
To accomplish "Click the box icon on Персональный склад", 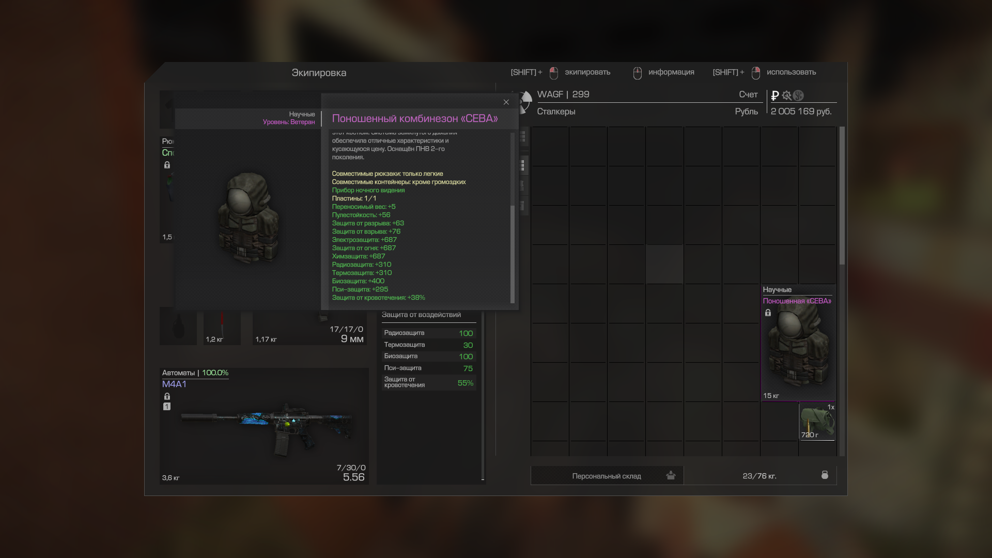I will (x=671, y=475).
